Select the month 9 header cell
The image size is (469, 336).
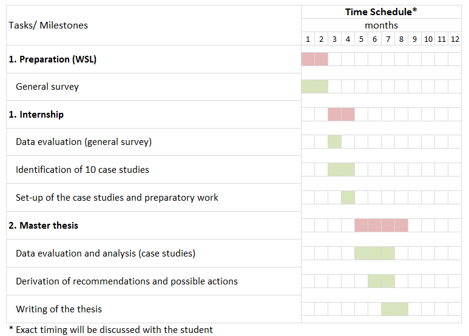point(414,39)
